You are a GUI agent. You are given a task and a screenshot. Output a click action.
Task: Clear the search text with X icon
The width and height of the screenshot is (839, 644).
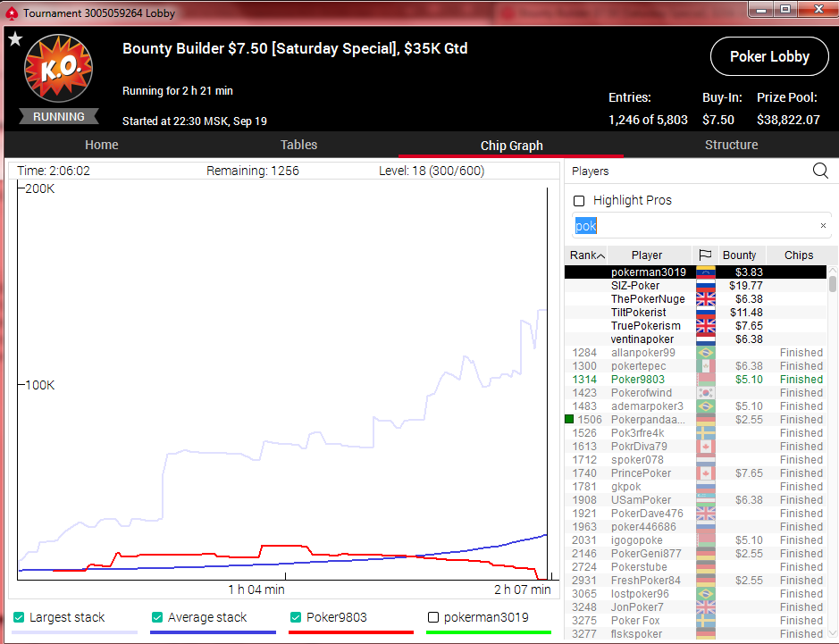tap(823, 226)
